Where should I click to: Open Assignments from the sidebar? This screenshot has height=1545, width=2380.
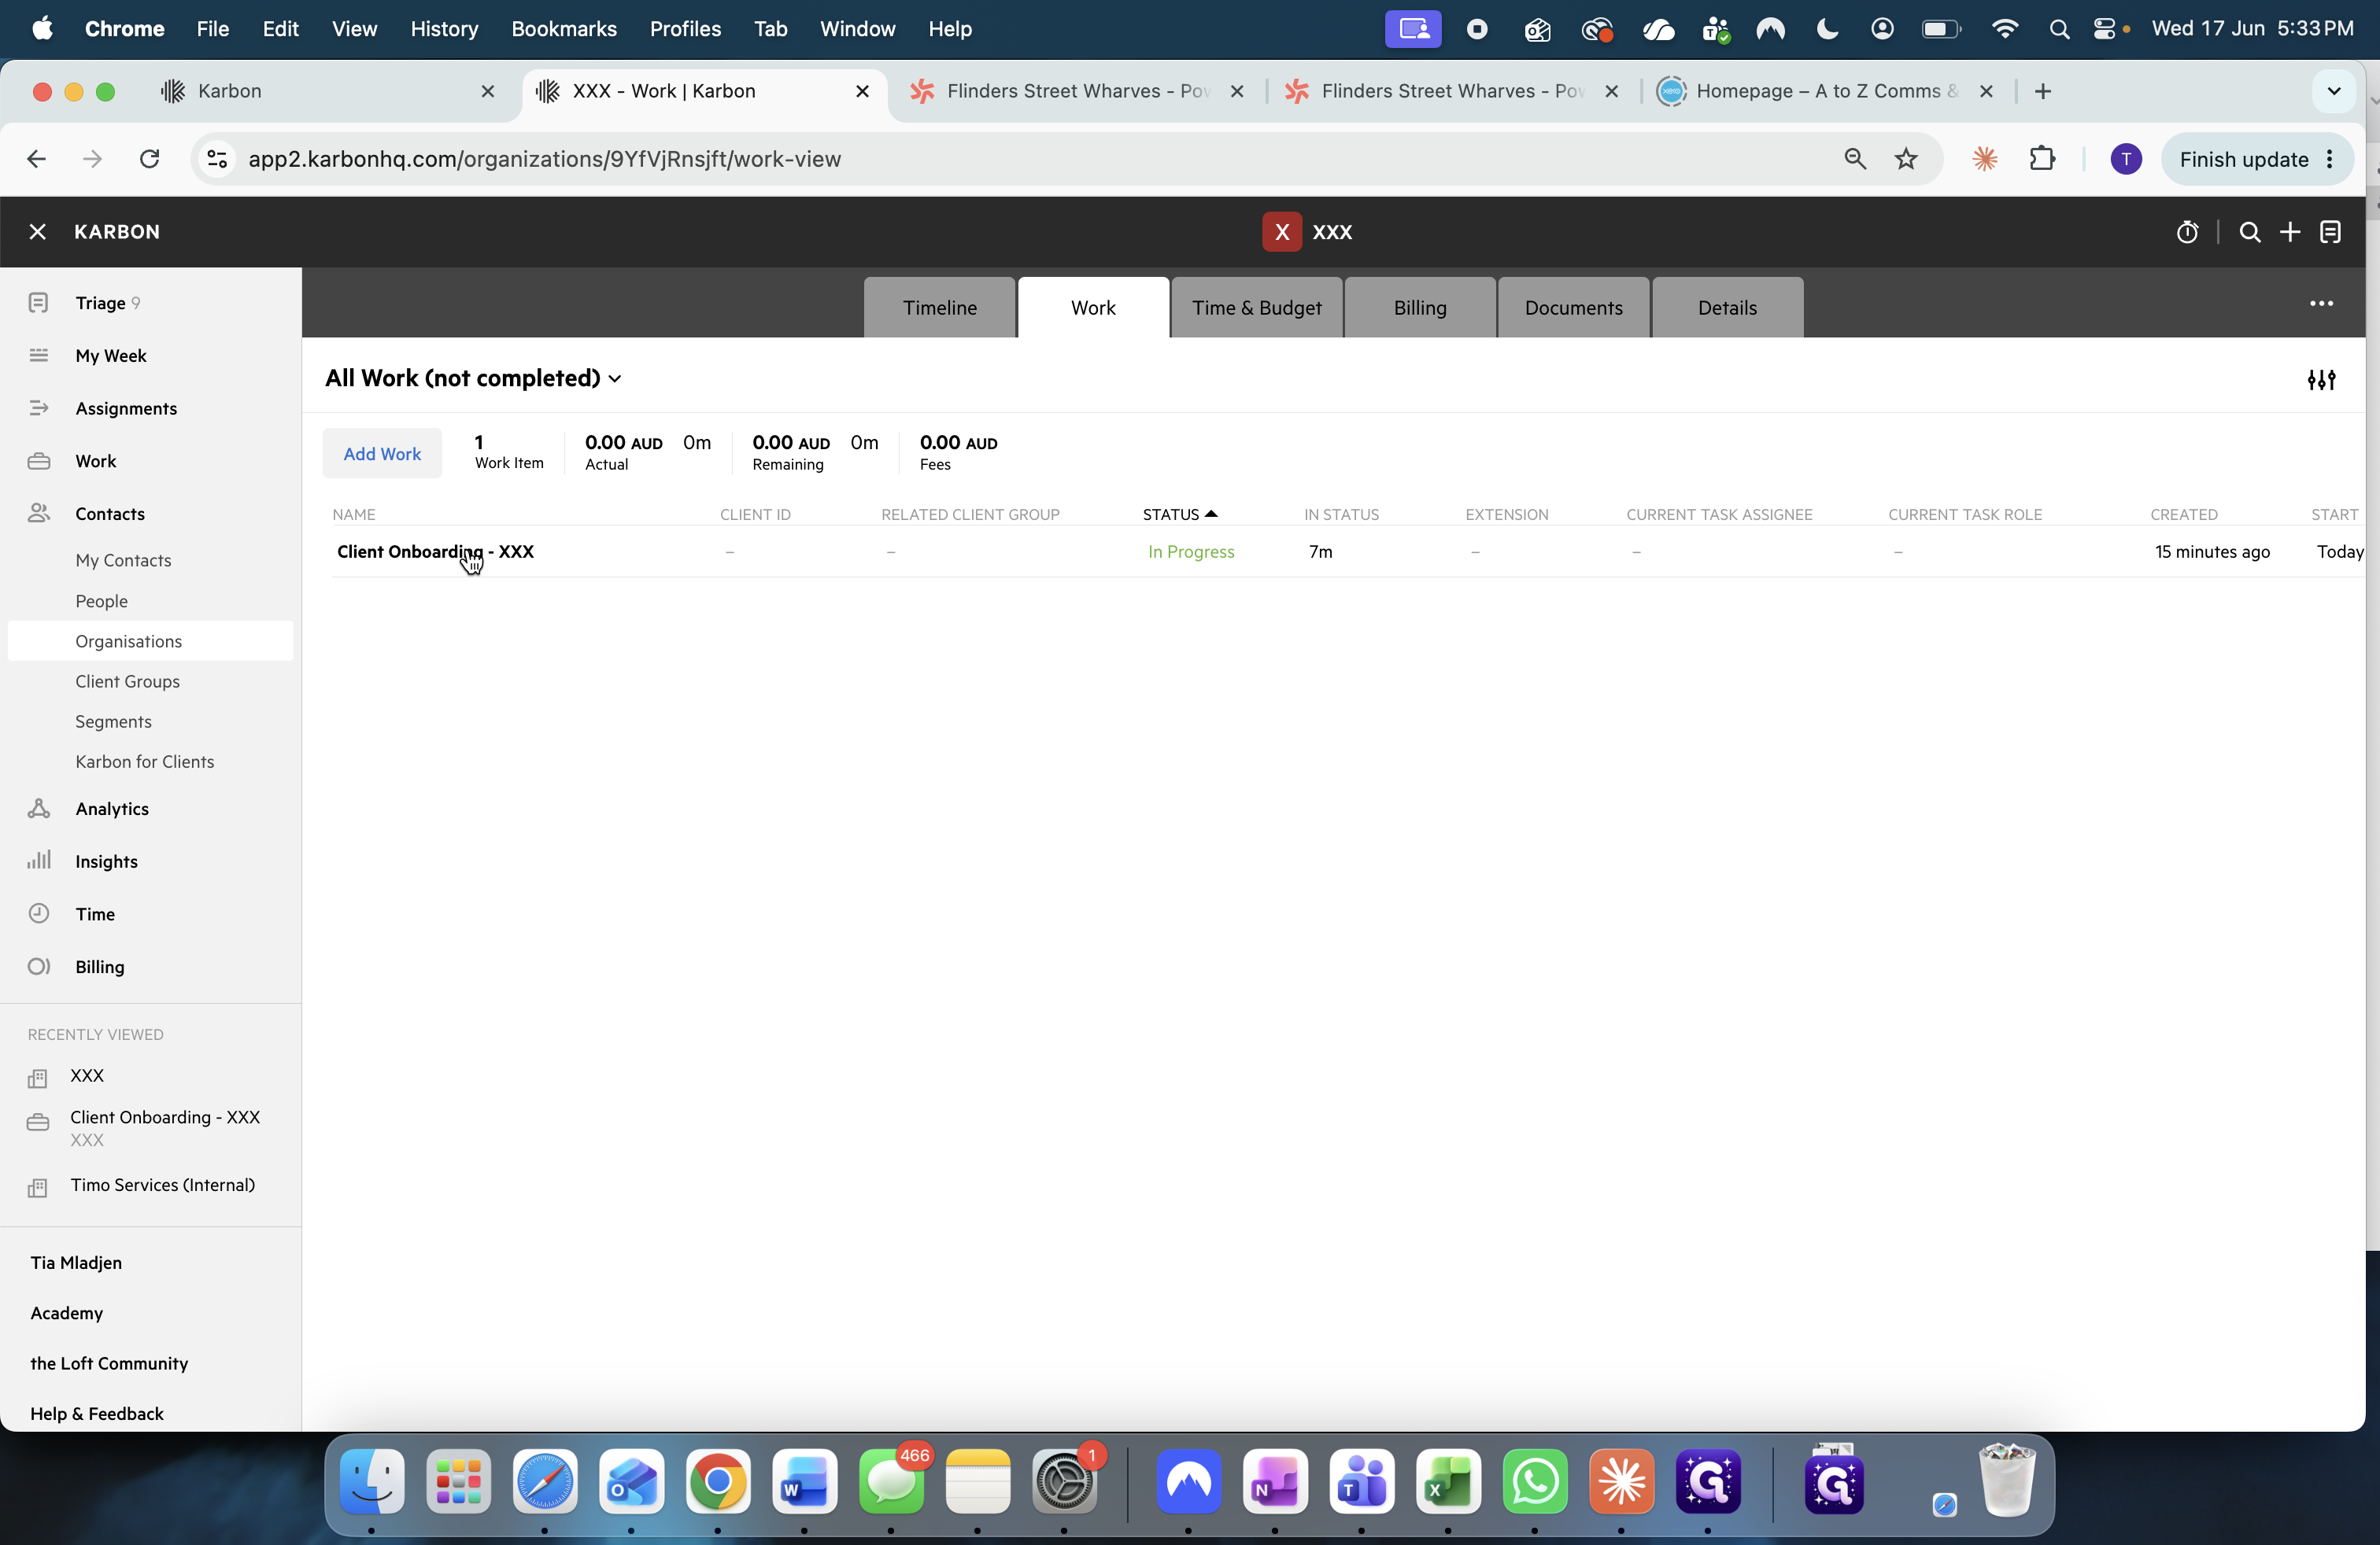tap(126, 407)
